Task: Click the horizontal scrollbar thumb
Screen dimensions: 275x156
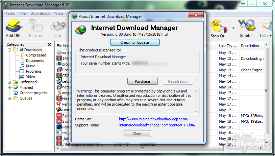Action: 142,149
